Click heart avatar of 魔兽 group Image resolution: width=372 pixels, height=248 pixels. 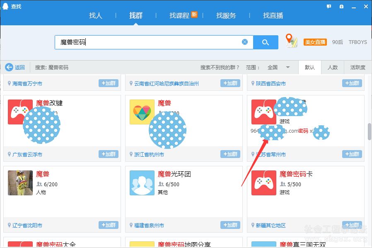pyautogui.click(x=142, y=112)
